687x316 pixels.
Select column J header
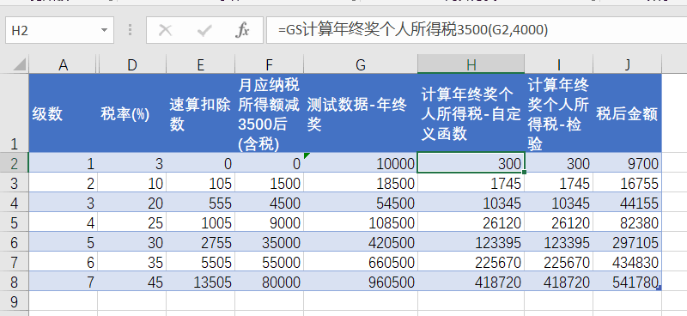(628, 65)
